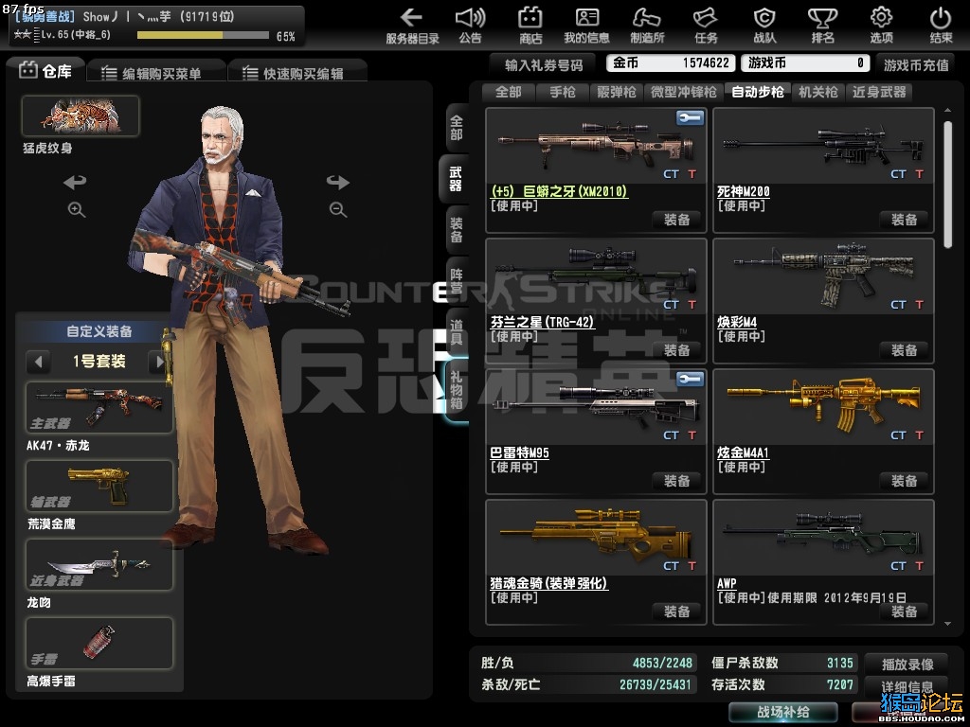Click the wrench icon on 巨蟒之牙 XM2010
The image size is (970, 727).
tap(690, 117)
